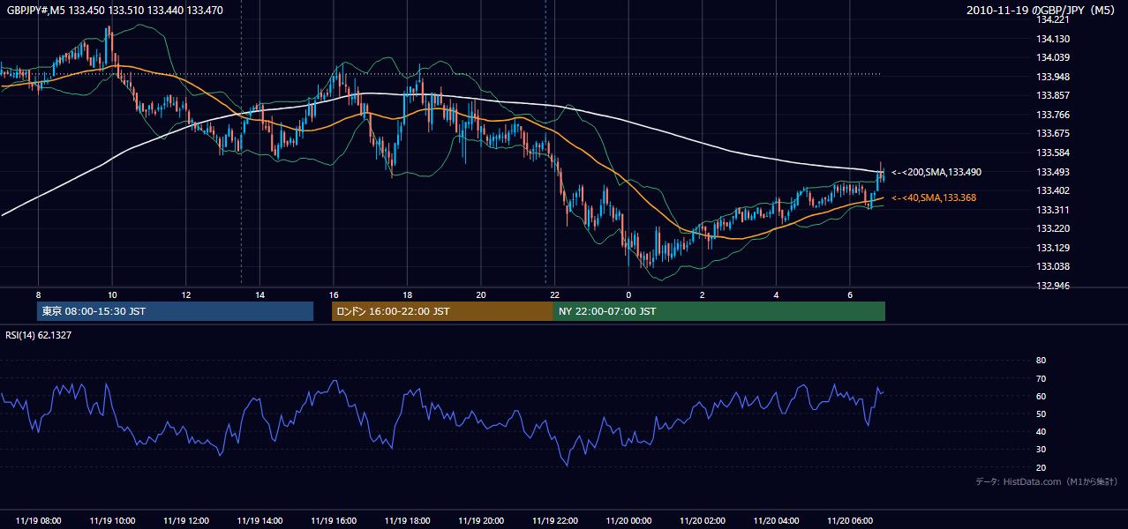Image resolution: width=1128 pixels, height=529 pixels.
Task: Click the 200 SMA label 133.490
Action: tap(936, 173)
